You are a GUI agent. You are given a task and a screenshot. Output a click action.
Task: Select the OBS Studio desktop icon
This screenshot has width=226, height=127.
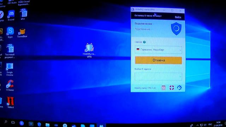click(12, 2)
